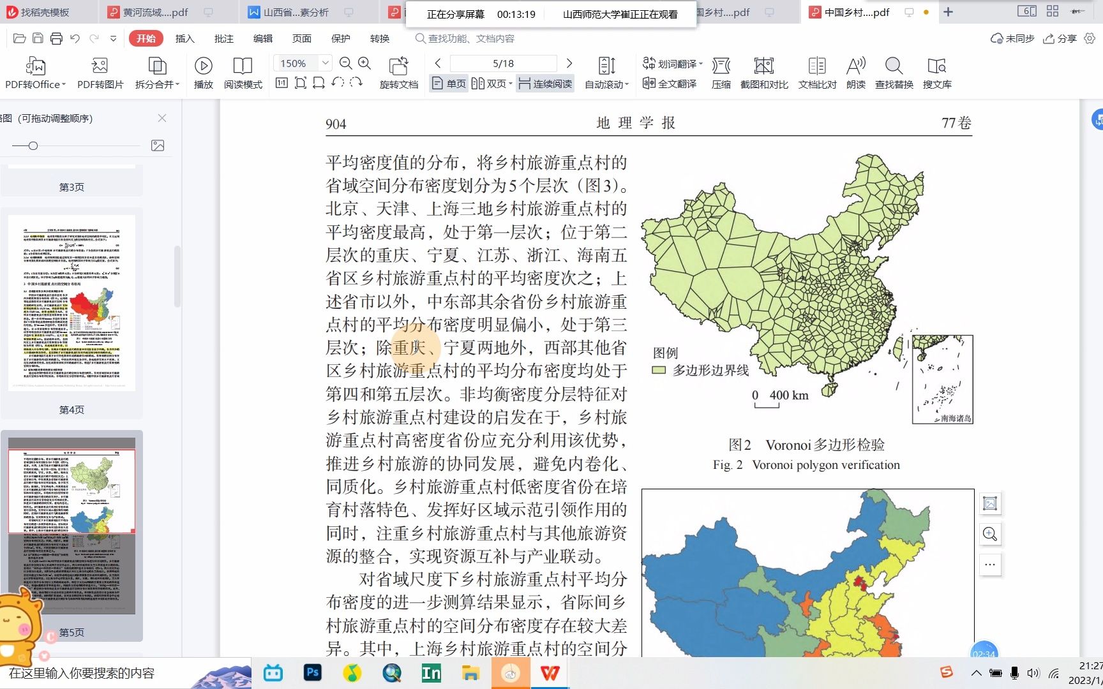This screenshot has width=1103, height=689.
Task: Click enlarge thumbnails image icon
Action: pyautogui.click(x=158, y=145)
